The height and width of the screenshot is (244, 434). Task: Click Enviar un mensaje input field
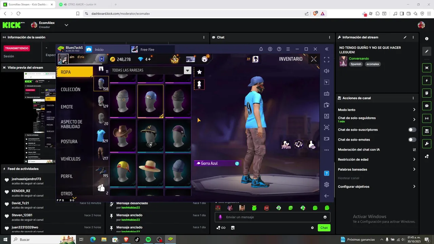[273, 217]
